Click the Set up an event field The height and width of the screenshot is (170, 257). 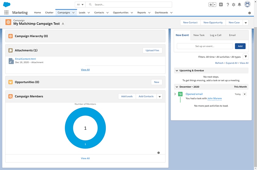click(x=205, y=46)
